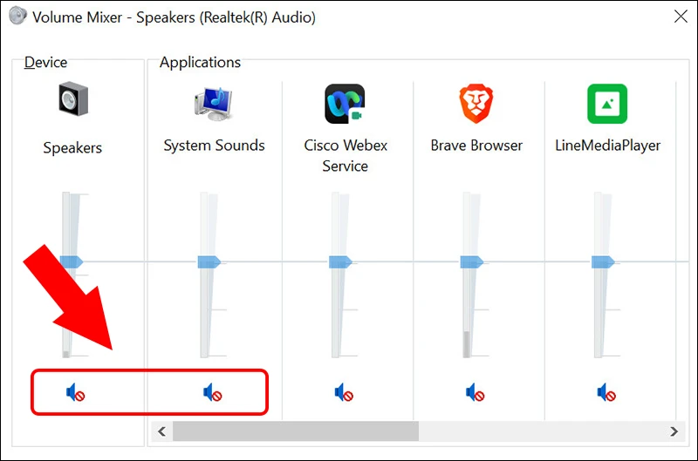698x461 pixels.
Task: Click the LineMediaPlayer green icon
Action: [x=607, y=104]
